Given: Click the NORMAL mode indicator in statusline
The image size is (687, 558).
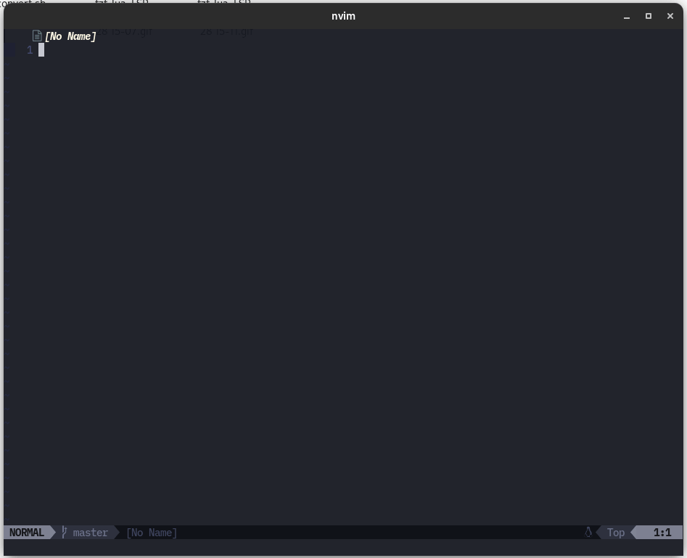Looking at the screenshot, I should coord(27,533).
